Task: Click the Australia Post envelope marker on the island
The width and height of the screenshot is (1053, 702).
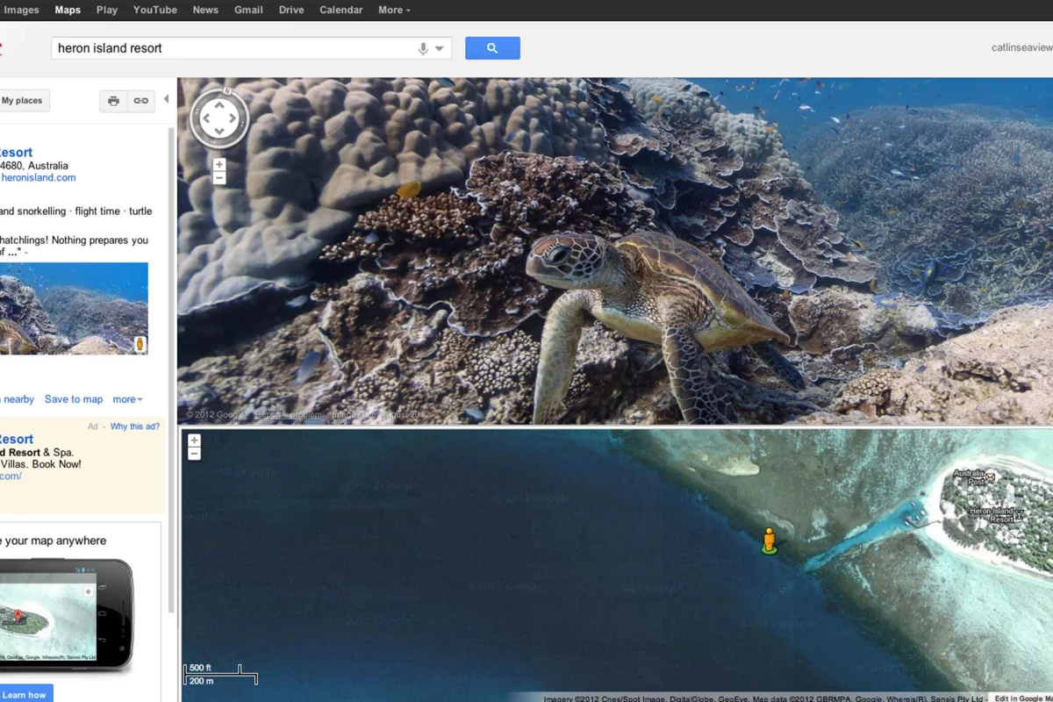Action: [x=990, y=477]
